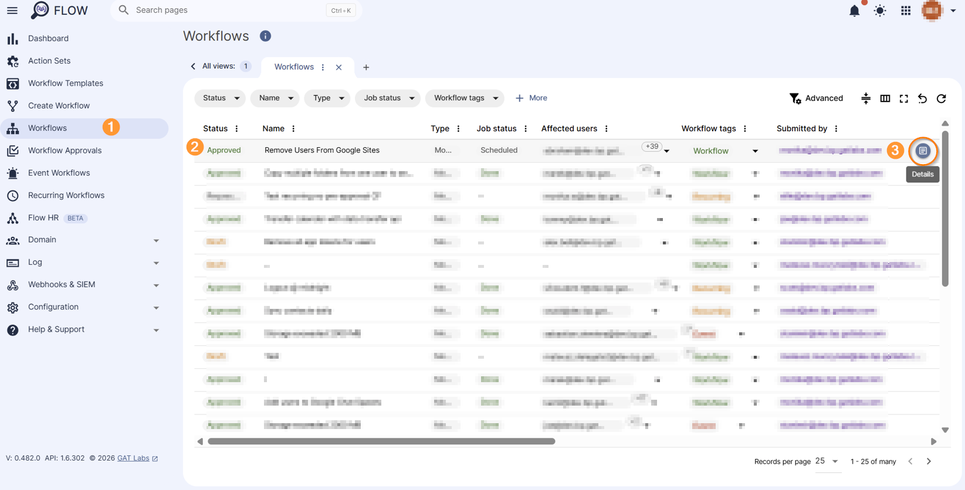Viewport: 965px width, 490px height.
Task: Open the Status filter dropdown
Action: point(221,98)
